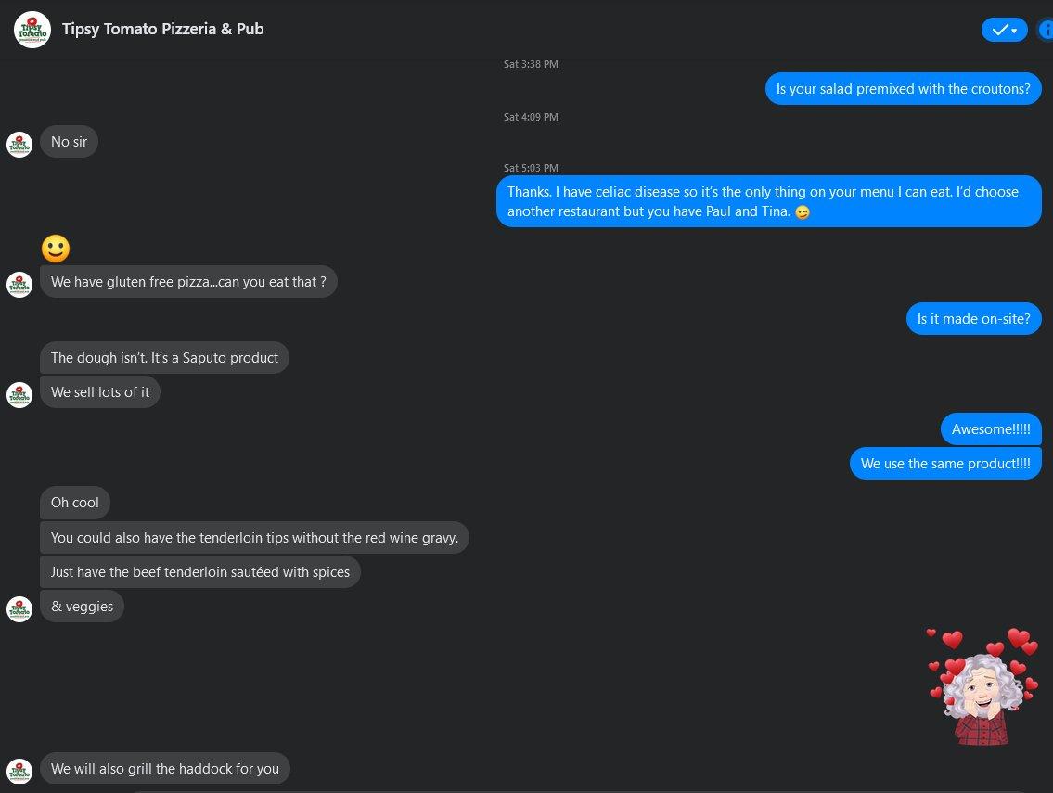Open Tipsy Tomato Pizzeria & Pub page name
Image resolution: width=1053 pixels, height=793 pixels.
click(162, 30)
